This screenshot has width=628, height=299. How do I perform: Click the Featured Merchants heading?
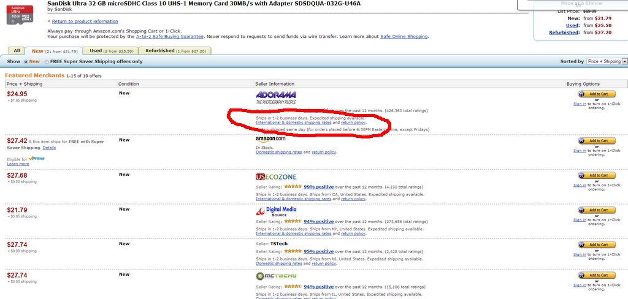coord(34,75)
